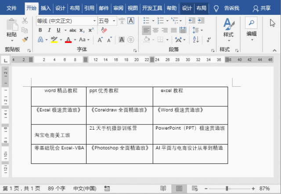
Task: Toggle justify alignment
Action: pos(174,30)
